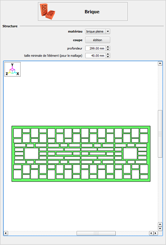Click the XYZ axis orientation cube icon
This screenshot has width=166, height=245.
click(12, 69)
